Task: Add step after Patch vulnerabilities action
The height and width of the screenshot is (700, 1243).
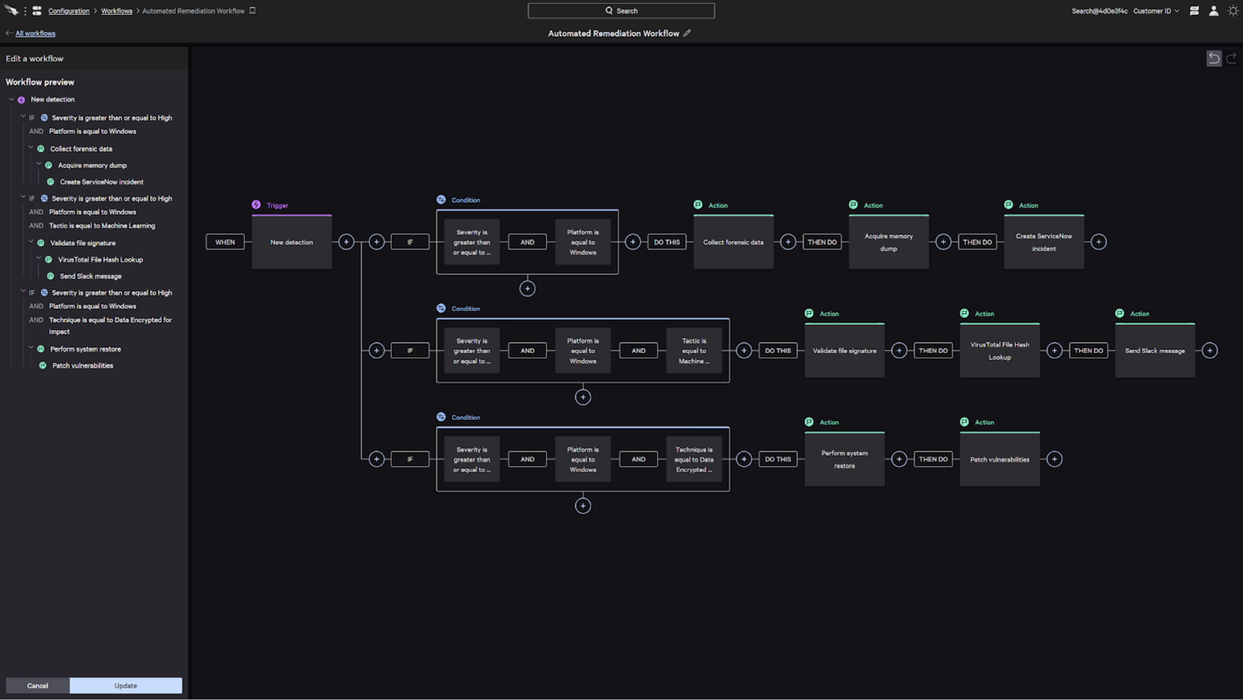Action: coord(1054,460)
